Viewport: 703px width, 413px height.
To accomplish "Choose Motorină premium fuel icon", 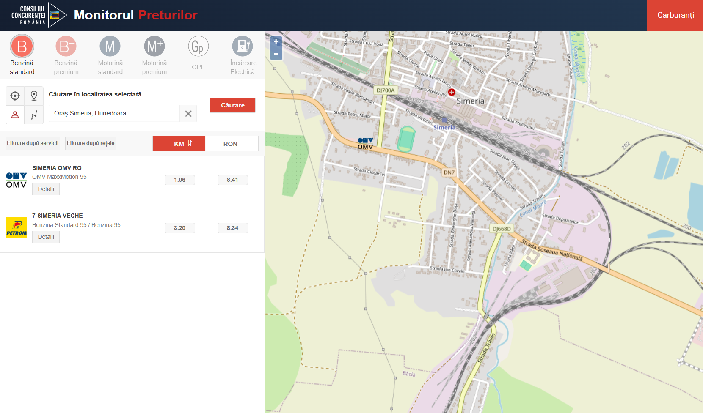I will (x=154, y=46).
